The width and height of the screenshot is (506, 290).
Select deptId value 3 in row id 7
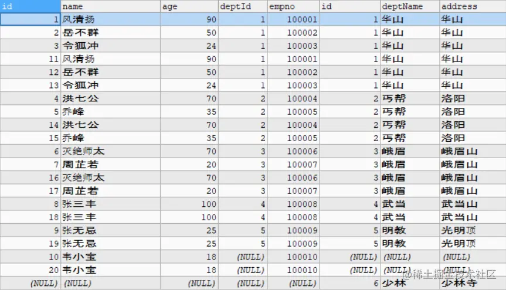pos(243,165)
